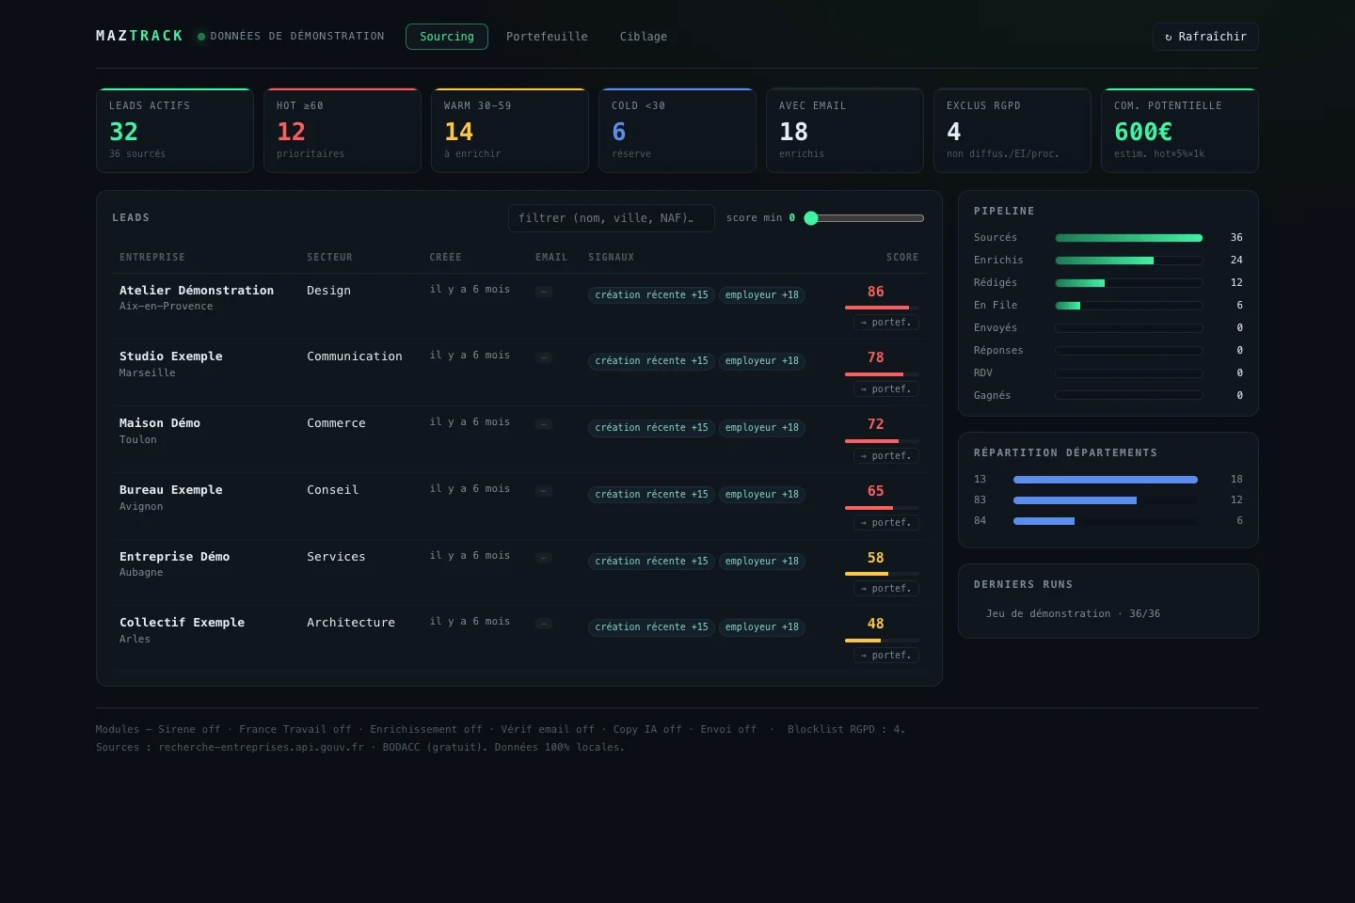Click the Rafraîchir refresh button

point(1205,37)
